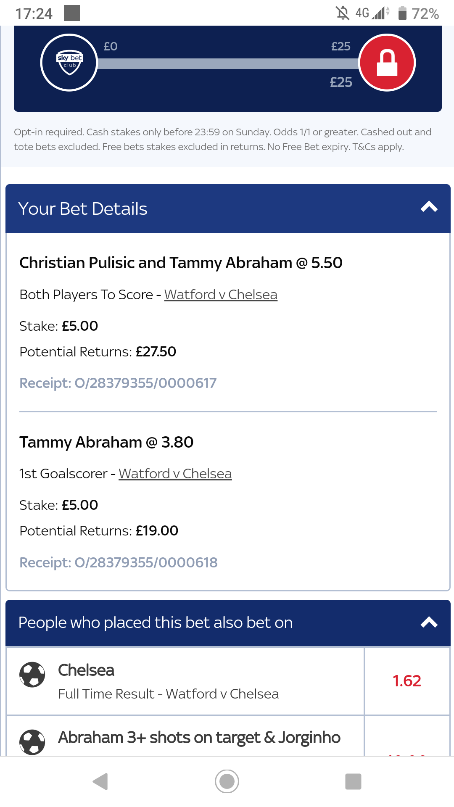Select Chelsea odds 1.62 button
Viewport: 454px width, 807px height.
407,681
